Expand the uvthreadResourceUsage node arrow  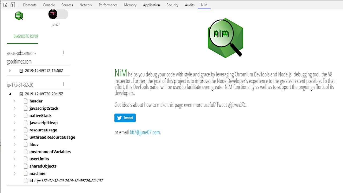pyautogui.click(x=15, y=137)
